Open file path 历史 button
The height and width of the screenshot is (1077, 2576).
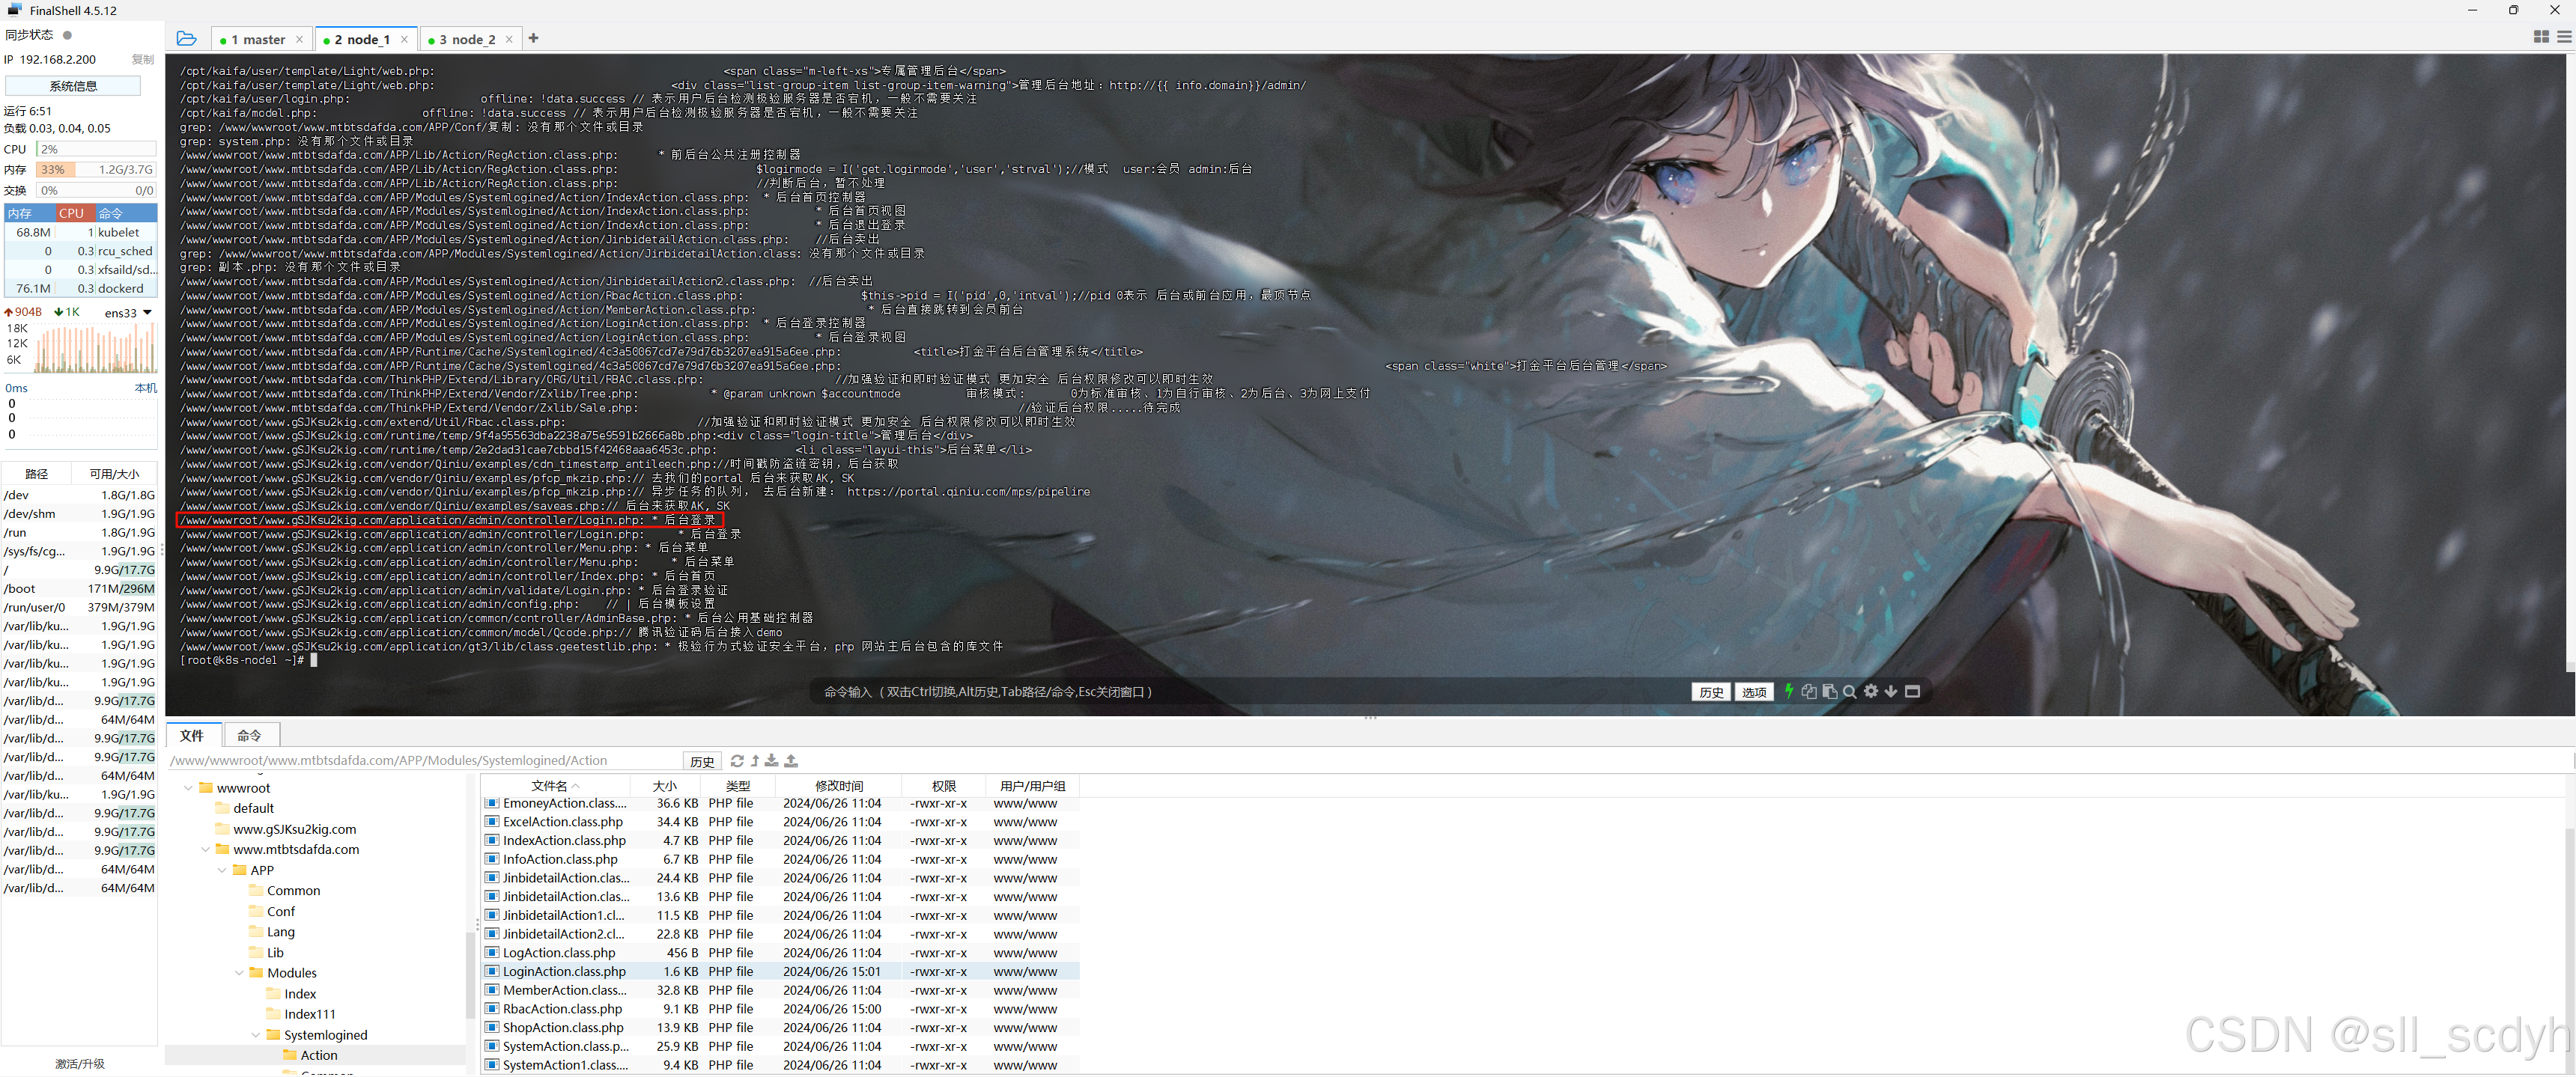coord(703,761)
